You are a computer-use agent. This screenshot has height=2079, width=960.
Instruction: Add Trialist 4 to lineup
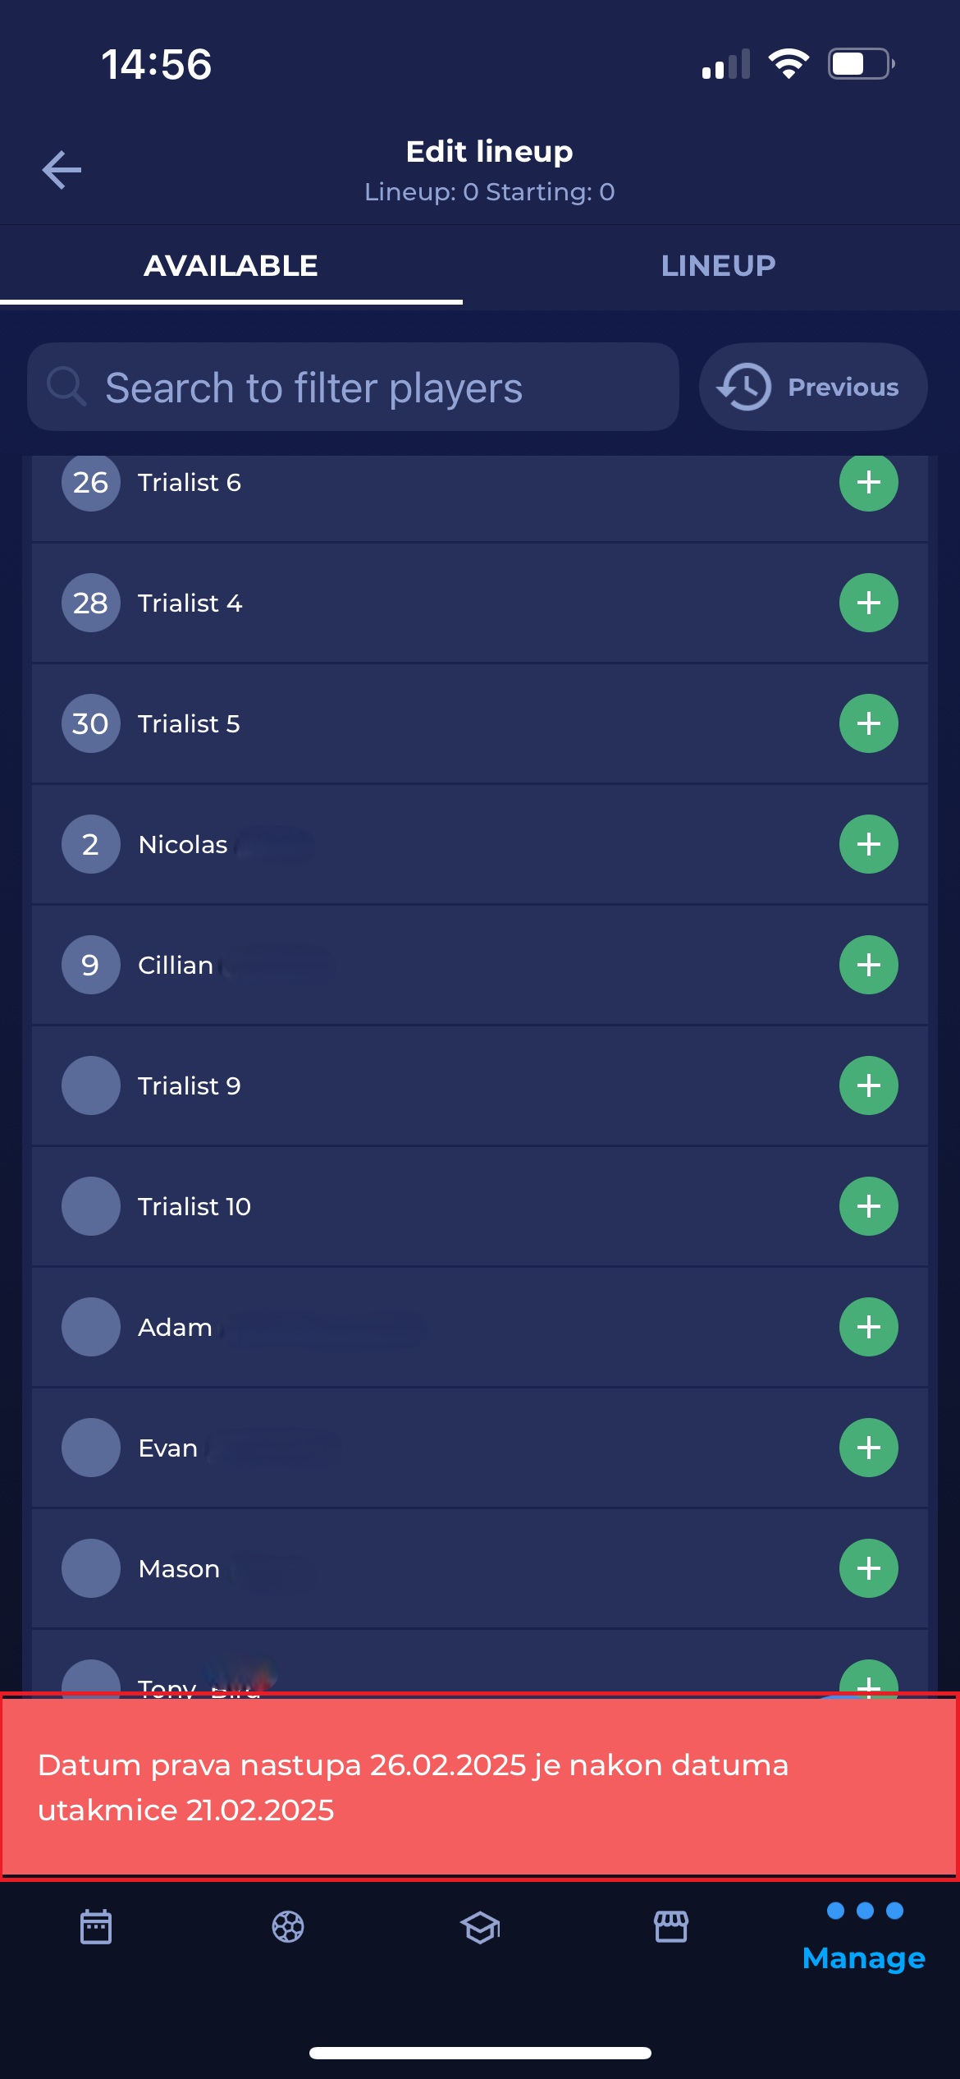868,604
